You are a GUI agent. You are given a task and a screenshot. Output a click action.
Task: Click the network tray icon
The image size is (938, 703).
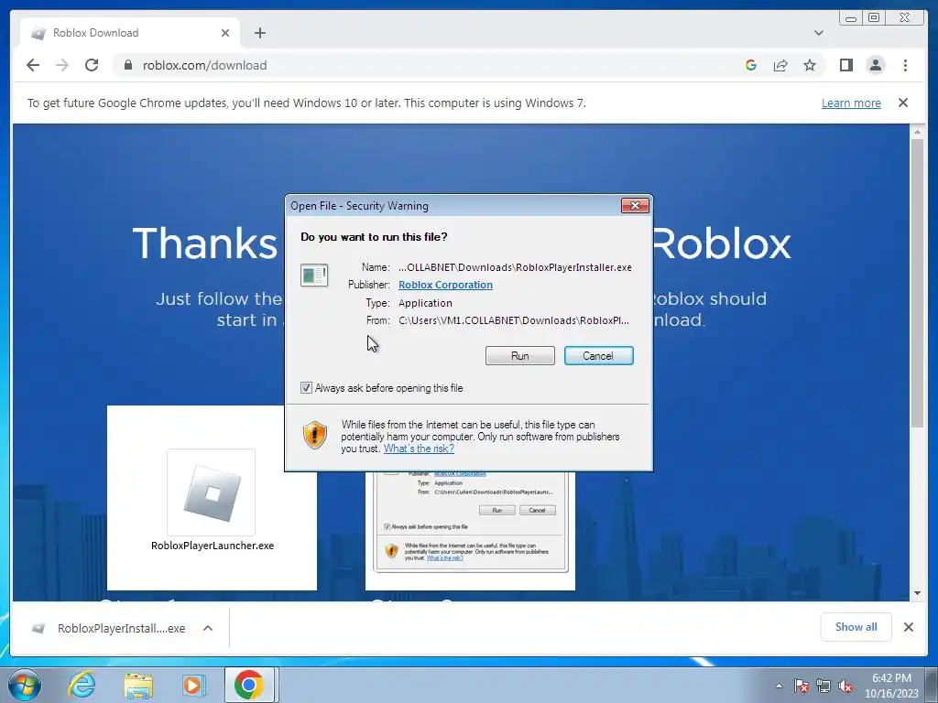pyautogui.click(x=823, y=686)
